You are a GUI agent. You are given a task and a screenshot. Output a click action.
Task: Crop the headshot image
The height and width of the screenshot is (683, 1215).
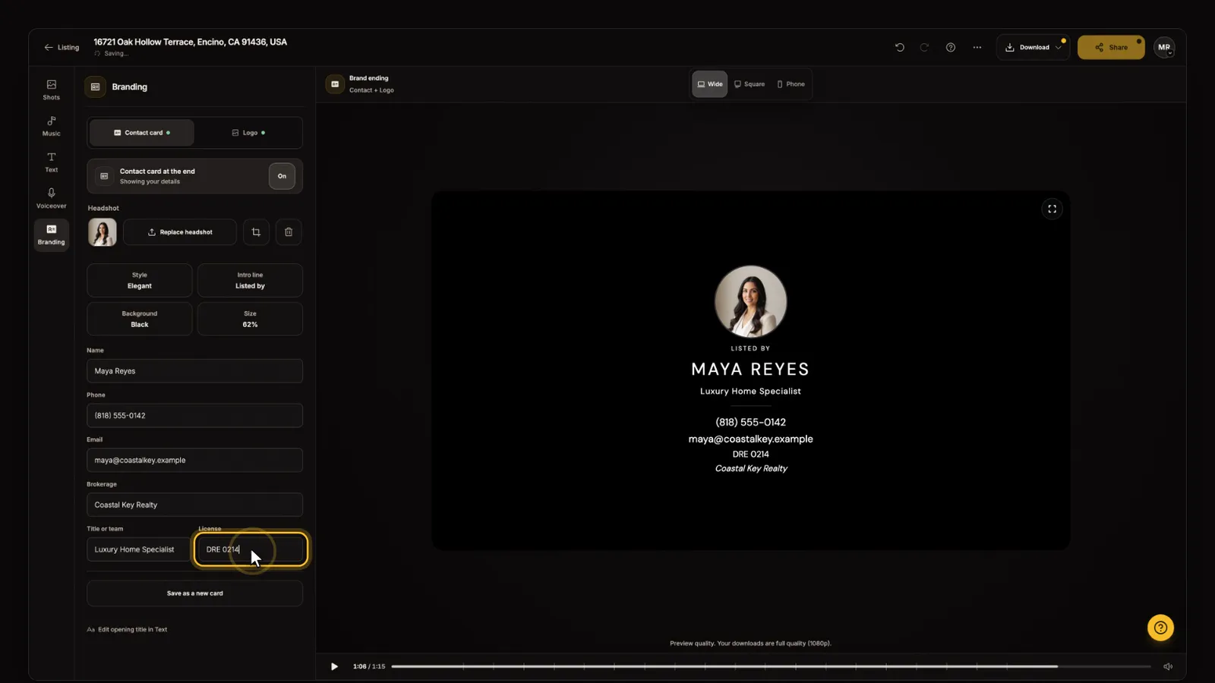256,232
